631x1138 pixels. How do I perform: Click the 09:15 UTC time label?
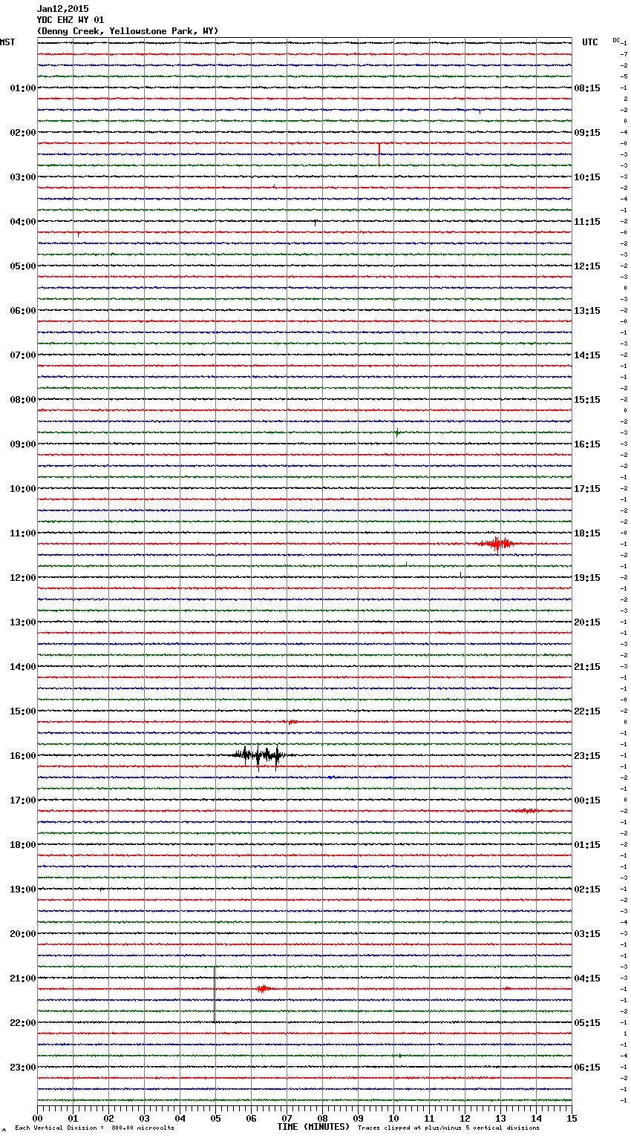[x=587, y=133]
